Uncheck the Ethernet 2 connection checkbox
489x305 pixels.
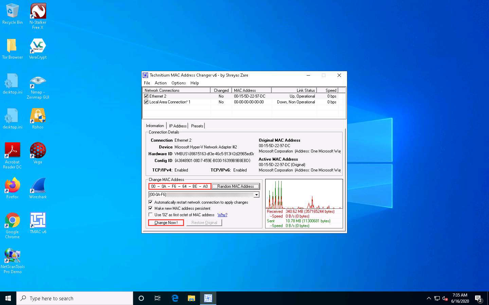(146, 96)
